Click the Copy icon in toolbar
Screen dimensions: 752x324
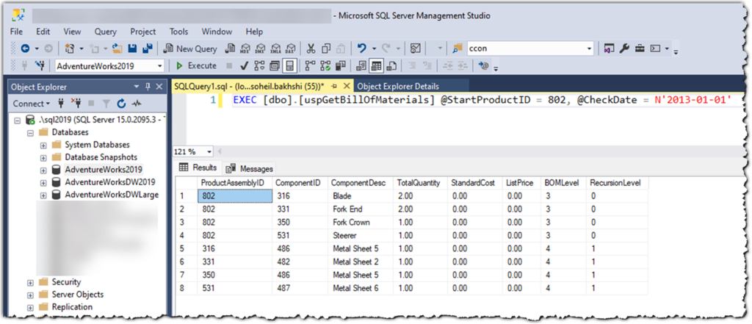click(x=326, y=48)
